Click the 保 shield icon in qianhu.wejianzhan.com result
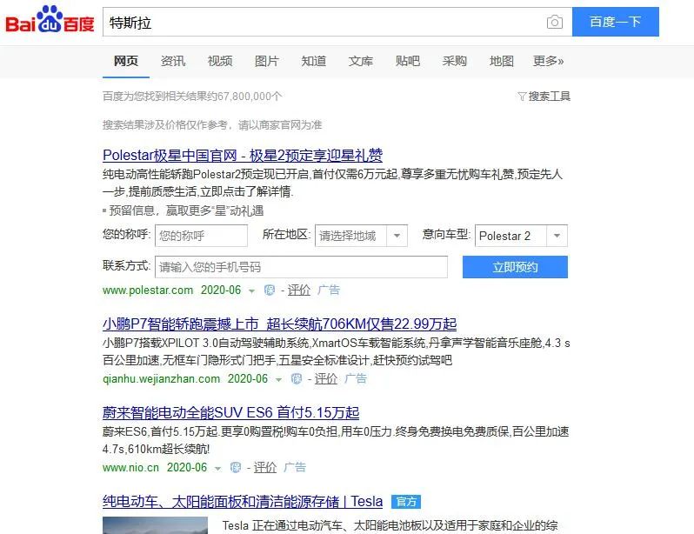 coord(296,378)
